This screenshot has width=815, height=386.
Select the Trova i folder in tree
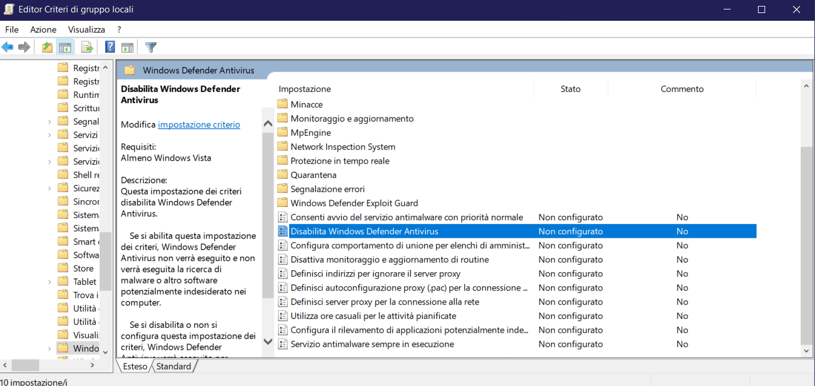pyautogui.click(x=85, y=295)
